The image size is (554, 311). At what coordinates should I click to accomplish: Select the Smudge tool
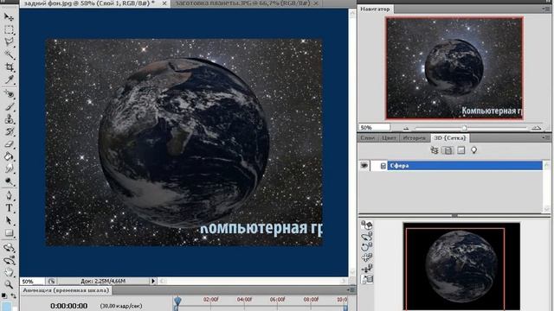coord(9,168)
